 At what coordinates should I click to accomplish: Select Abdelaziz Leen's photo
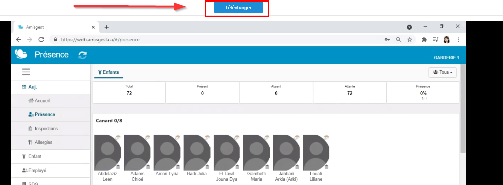[x=107, y=152]
